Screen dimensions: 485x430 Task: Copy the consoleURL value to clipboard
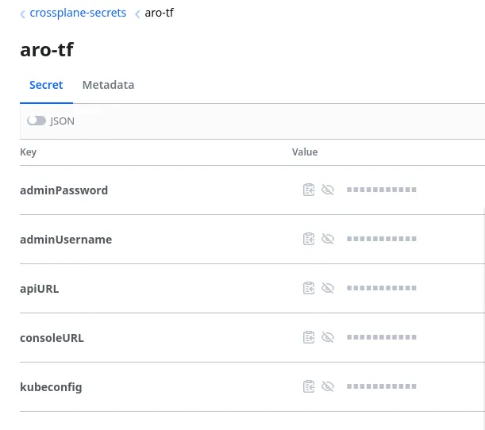coord(309,337)
